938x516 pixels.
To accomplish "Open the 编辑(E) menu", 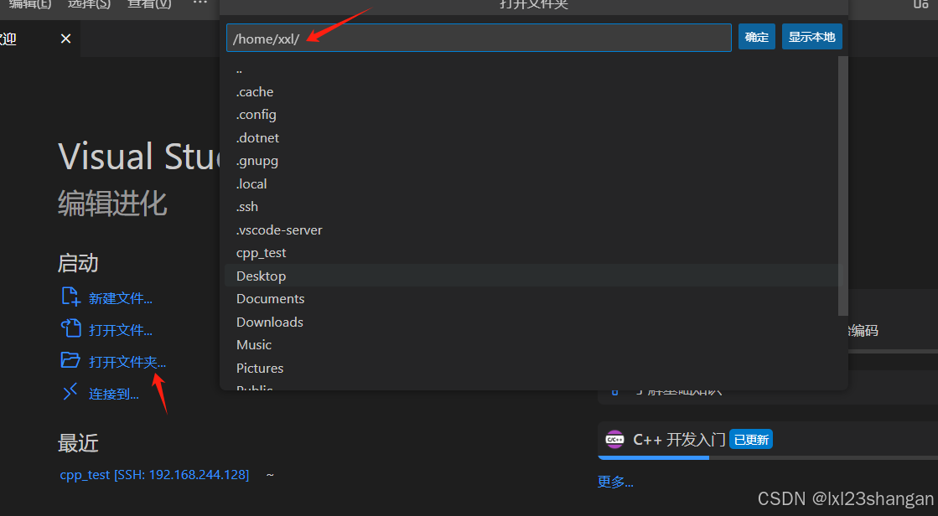I will tap(29, 4).
